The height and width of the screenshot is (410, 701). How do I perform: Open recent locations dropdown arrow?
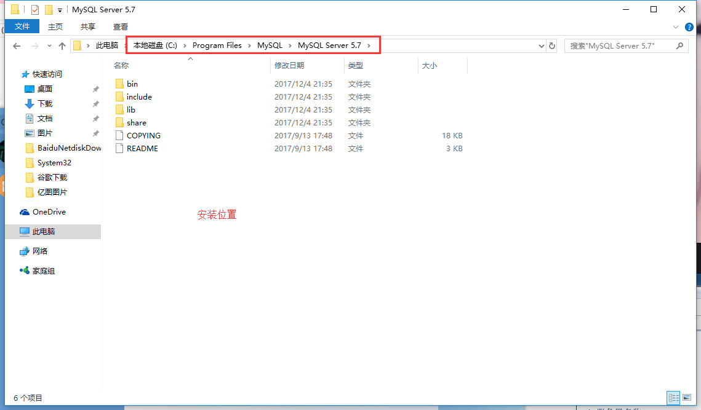[x=49, y=46]
